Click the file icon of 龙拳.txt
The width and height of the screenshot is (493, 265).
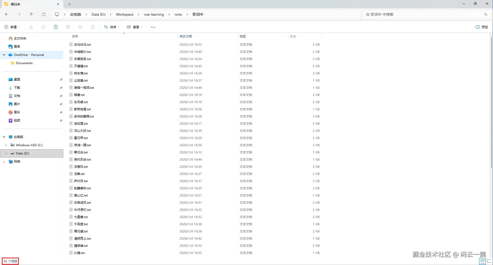click(71, 174)
